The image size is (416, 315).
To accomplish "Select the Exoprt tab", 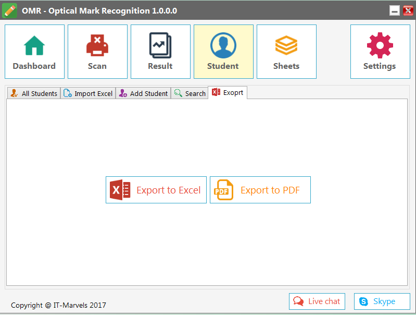I will pyautogui.click(x=228, y=92).
